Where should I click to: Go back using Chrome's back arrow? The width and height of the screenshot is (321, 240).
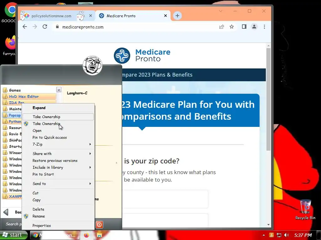point(25,27)
